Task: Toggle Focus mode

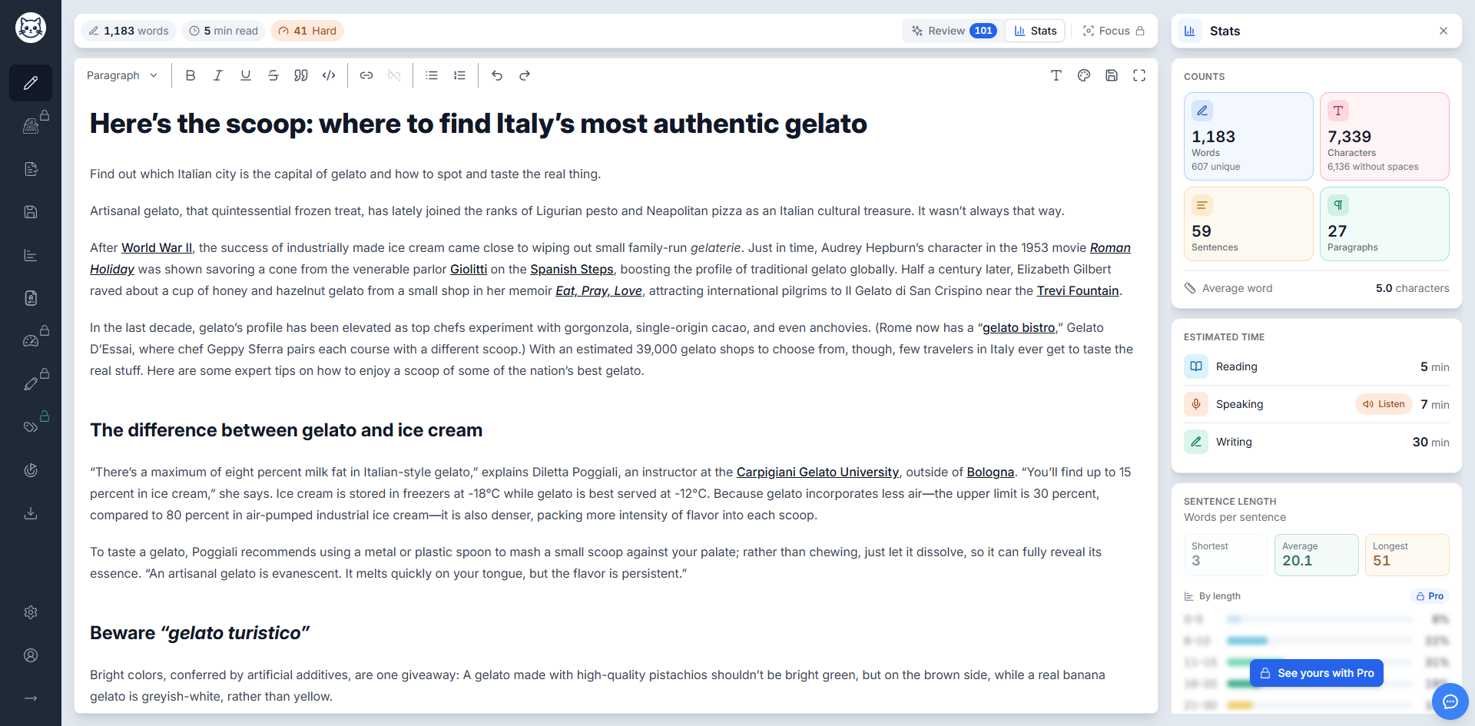Action: click(x=1113, y=31)
